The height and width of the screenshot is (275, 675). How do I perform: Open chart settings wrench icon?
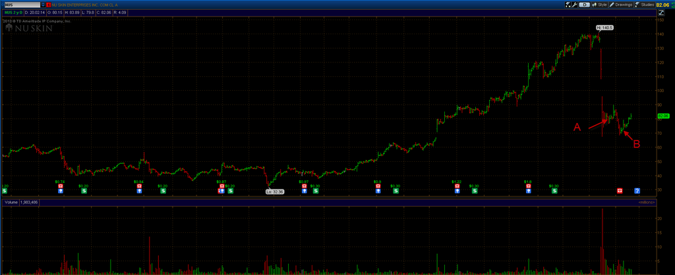point(574,5)
